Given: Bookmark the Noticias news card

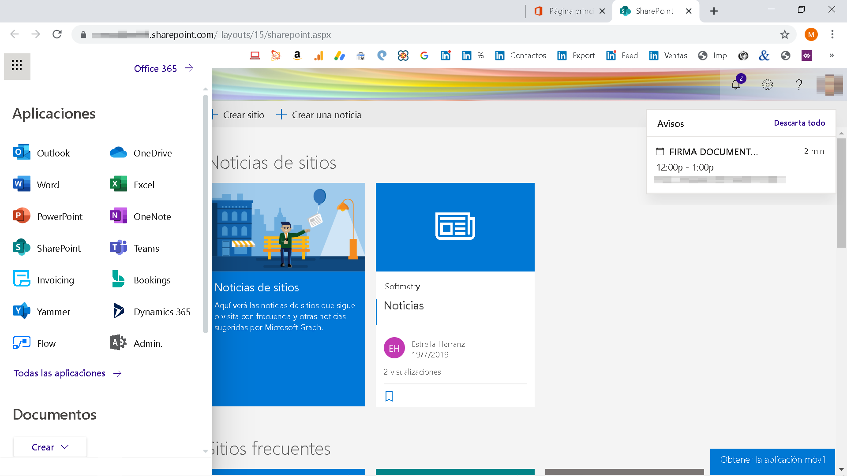Looking at the screenshot, I should [x=389, y=396].
